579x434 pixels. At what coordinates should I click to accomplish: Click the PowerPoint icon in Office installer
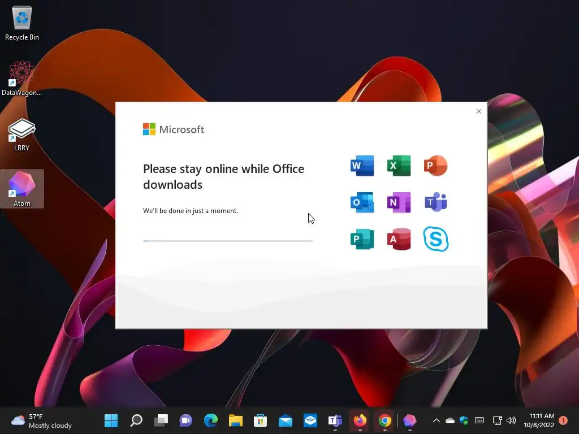[436, 166]
